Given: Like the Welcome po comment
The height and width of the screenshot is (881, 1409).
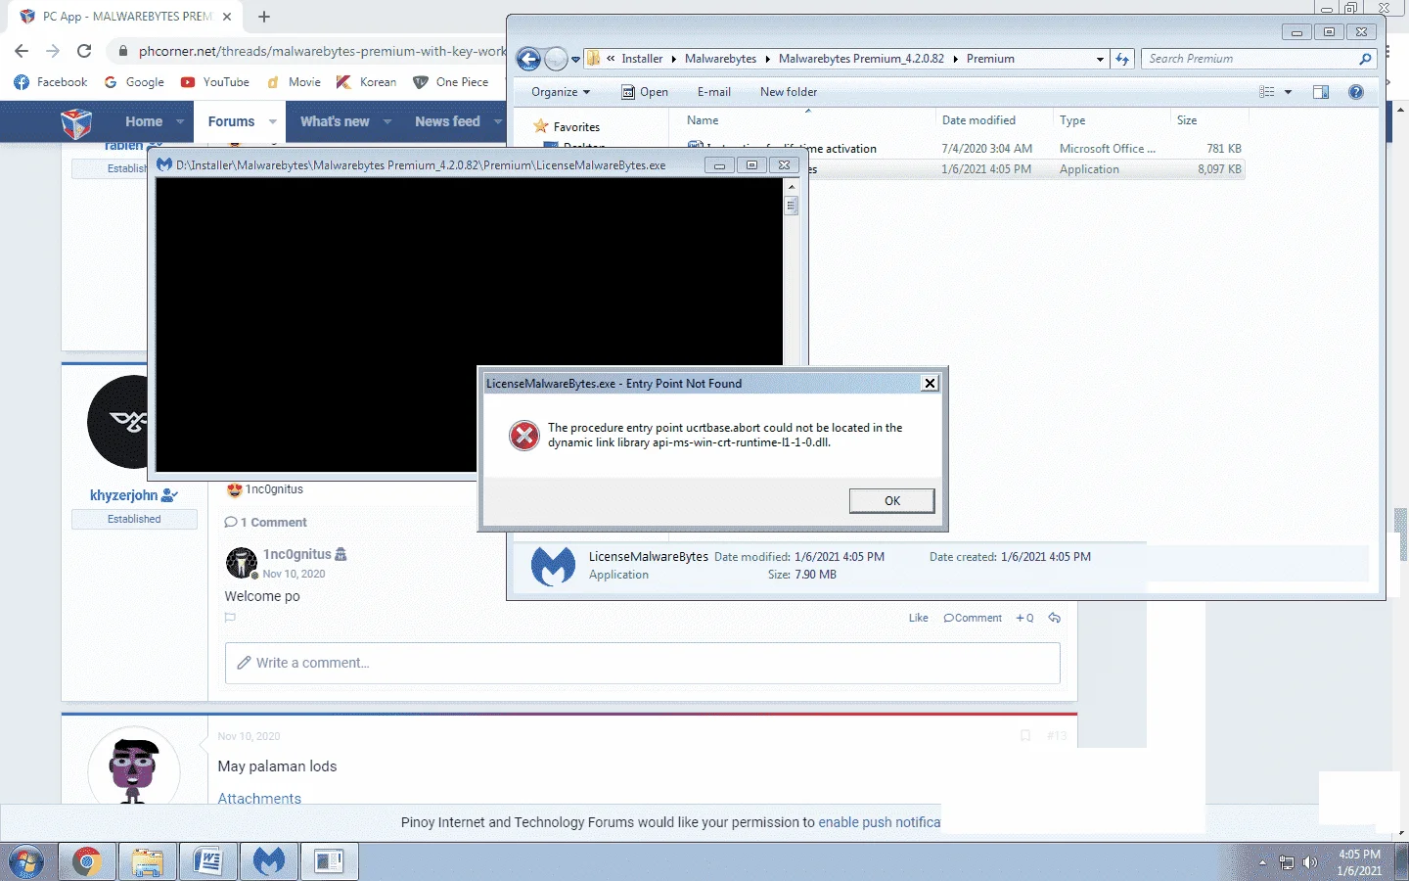Looking at the screenshot, I should click(x=918, y=618).
